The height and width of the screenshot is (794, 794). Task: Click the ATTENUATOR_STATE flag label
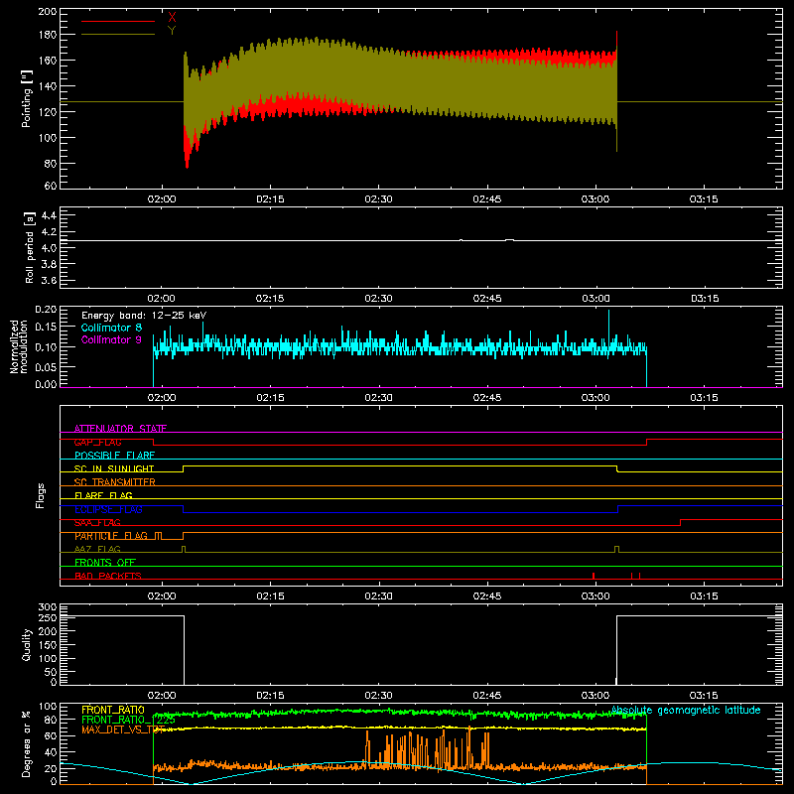(x=120, y=429)
